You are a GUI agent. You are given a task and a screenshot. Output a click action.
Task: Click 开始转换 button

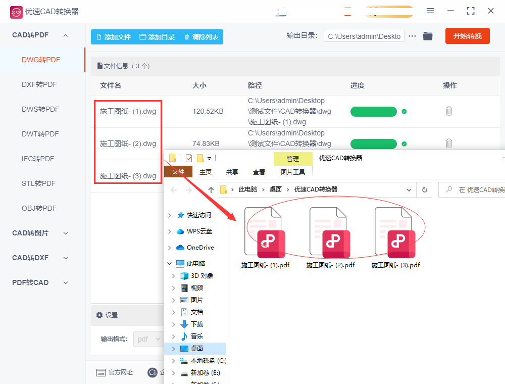(467, 36)
